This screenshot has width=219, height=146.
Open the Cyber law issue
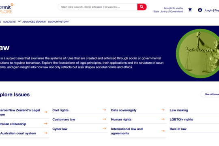[x=60, y=129]
